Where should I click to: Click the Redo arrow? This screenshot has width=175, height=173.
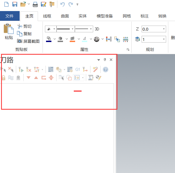[x=71, y=5]
